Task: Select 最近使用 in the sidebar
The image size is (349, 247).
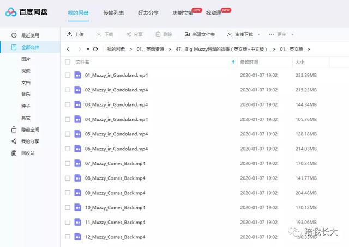Action: [30, 35]
